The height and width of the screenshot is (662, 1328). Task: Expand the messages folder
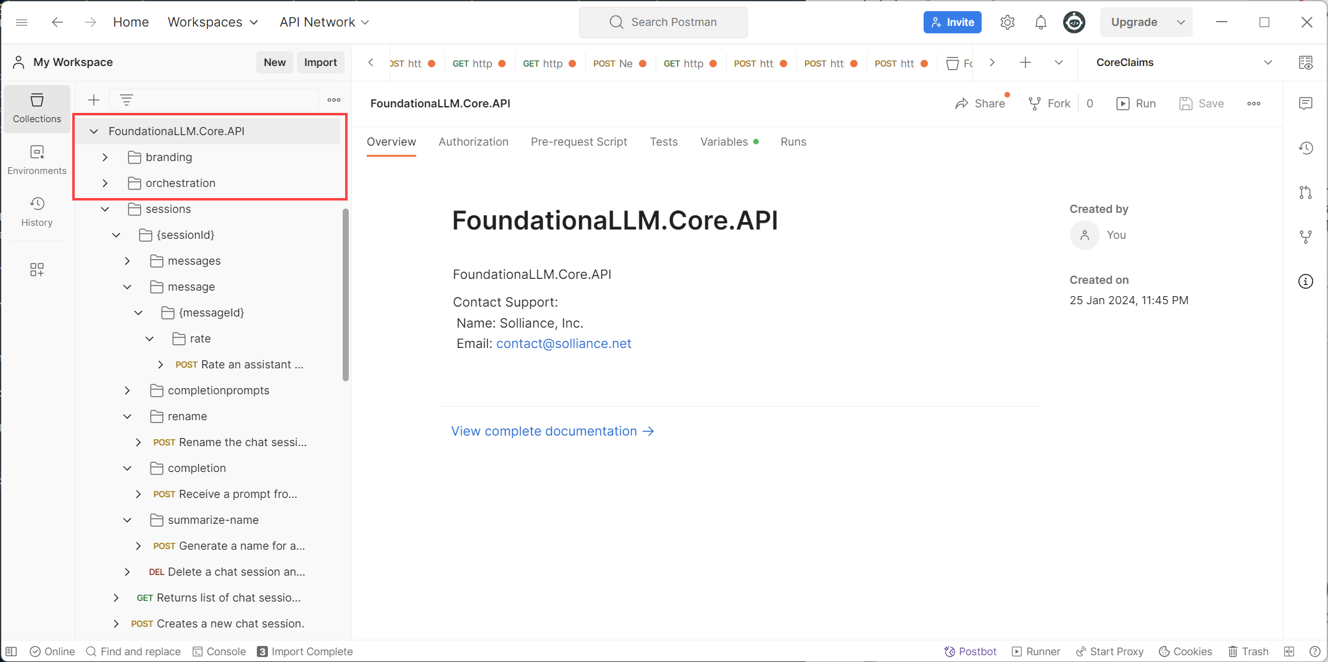click(x=127, y=261)
